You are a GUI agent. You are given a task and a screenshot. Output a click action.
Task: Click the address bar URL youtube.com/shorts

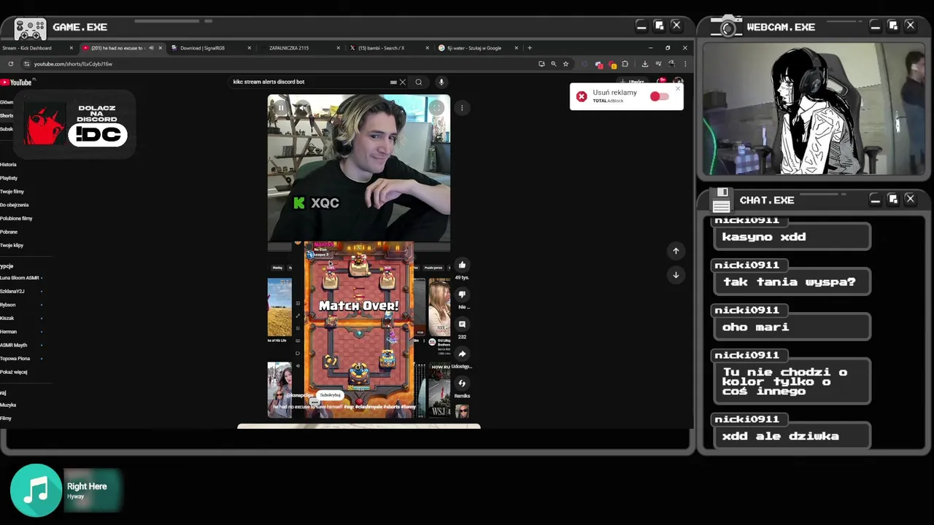click(73, 64)
